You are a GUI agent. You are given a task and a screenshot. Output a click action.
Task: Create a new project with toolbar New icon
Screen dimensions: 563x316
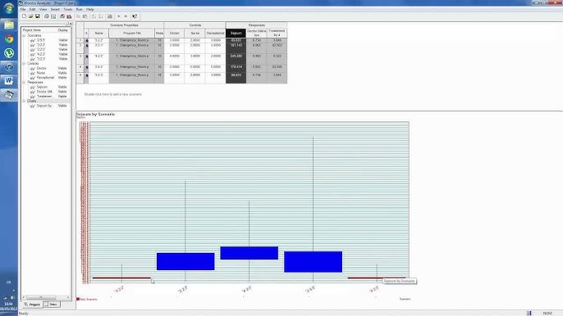point(24,16)
